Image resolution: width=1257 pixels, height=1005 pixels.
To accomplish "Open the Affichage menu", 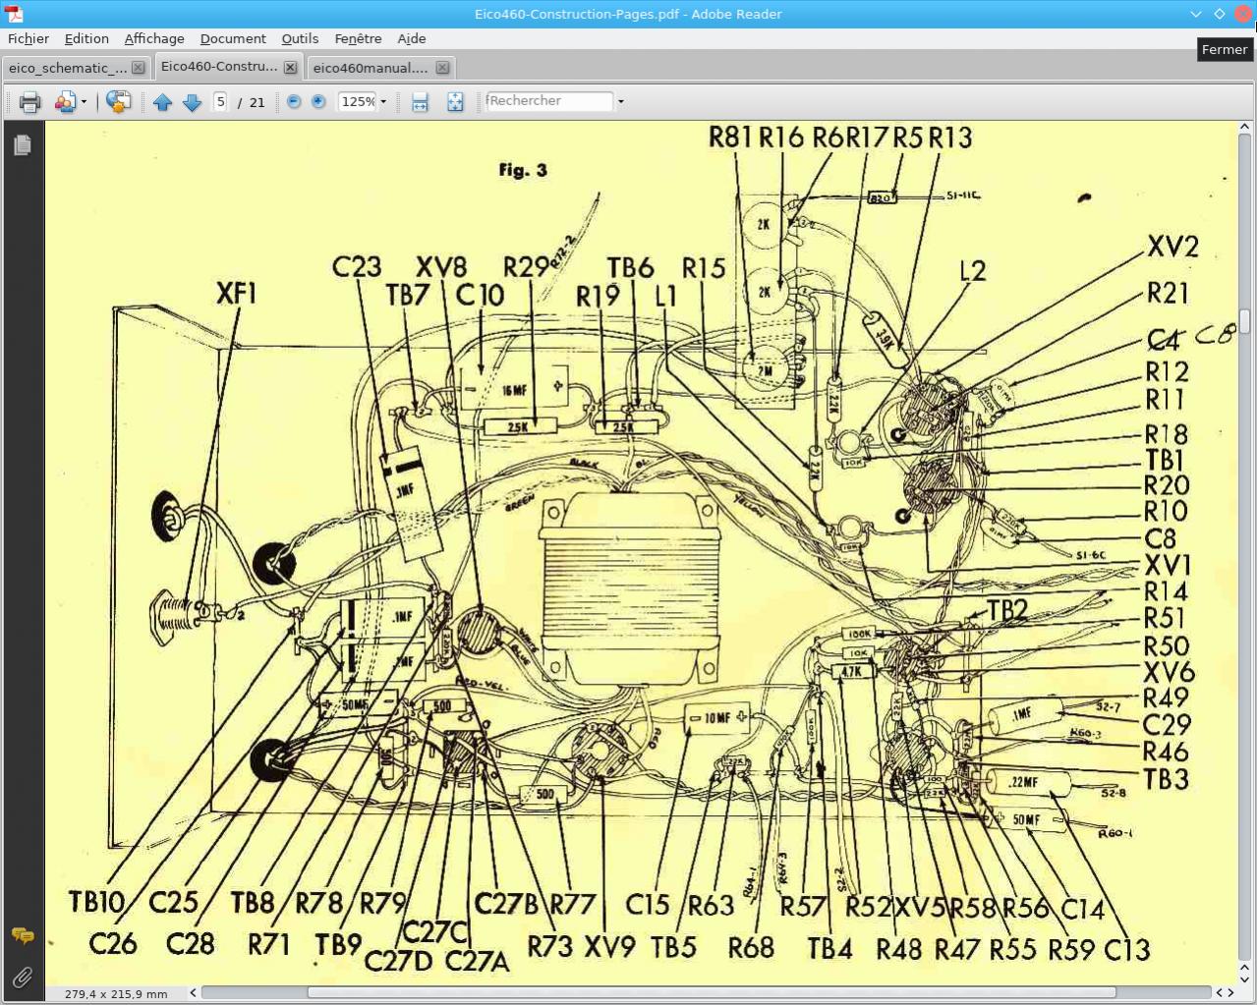I will (x=154, y=38).
